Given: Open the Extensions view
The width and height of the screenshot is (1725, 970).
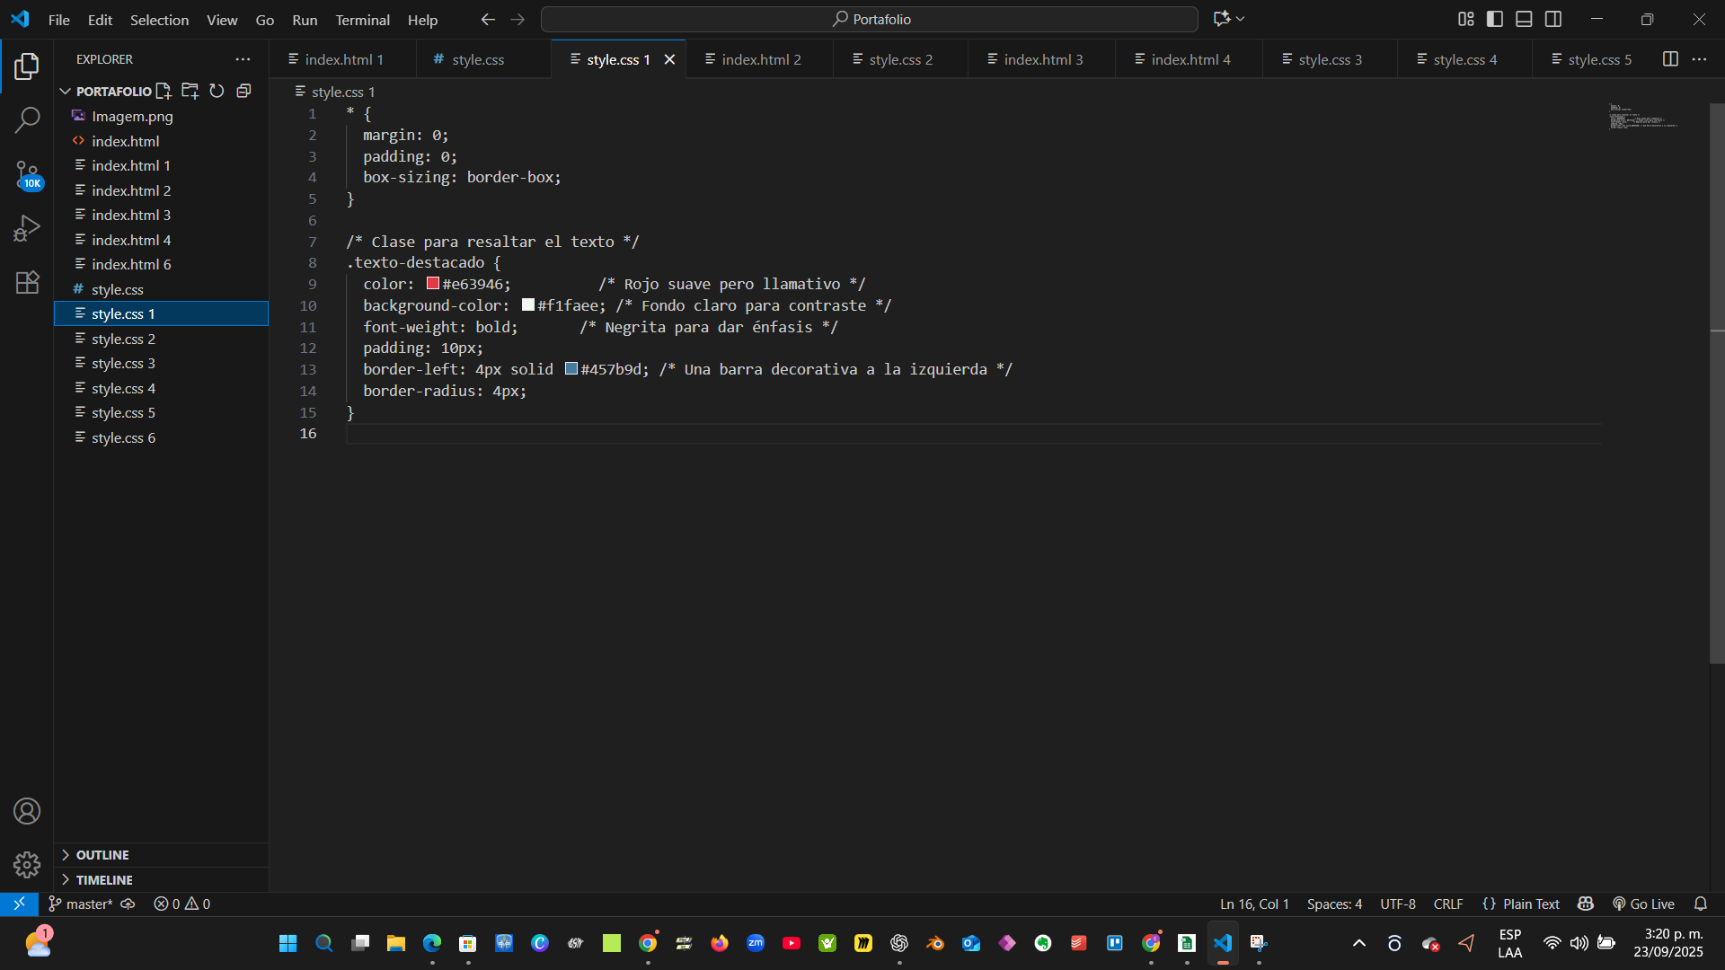Looking at the screenshot, I should tap(27, 282).
